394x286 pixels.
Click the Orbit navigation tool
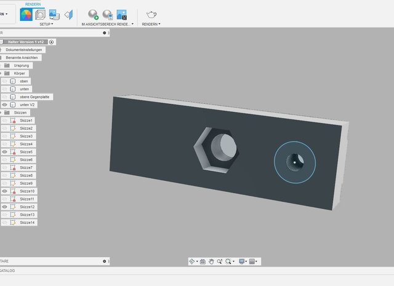193,261
